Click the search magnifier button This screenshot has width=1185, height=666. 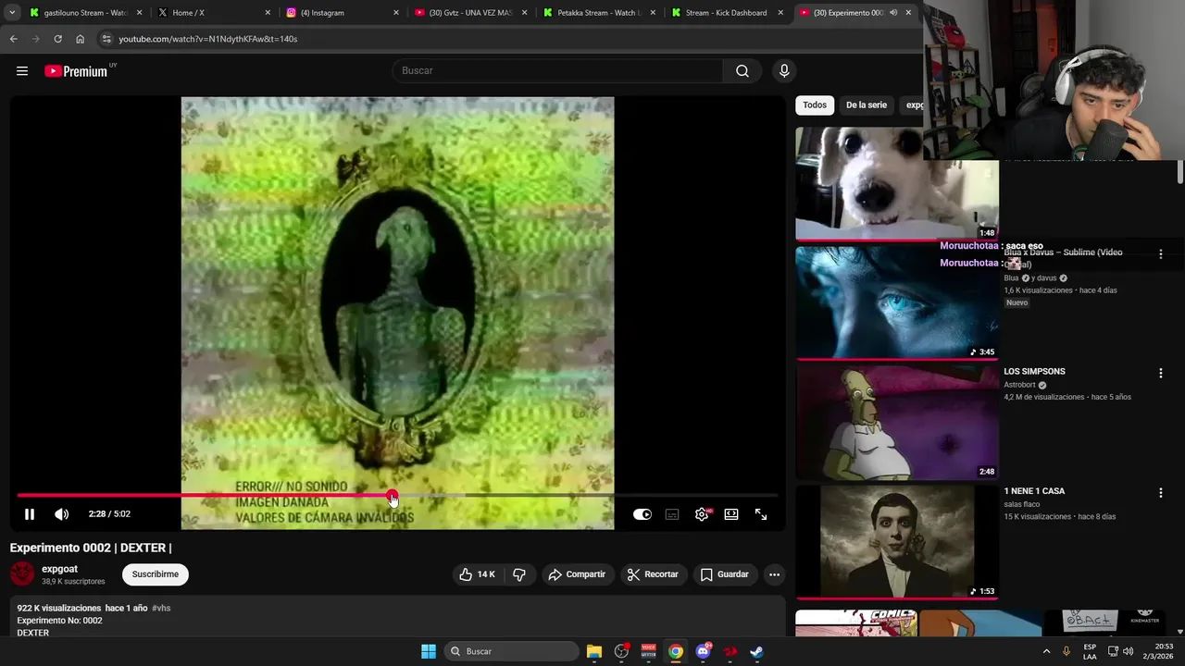(x=742, y=71)
